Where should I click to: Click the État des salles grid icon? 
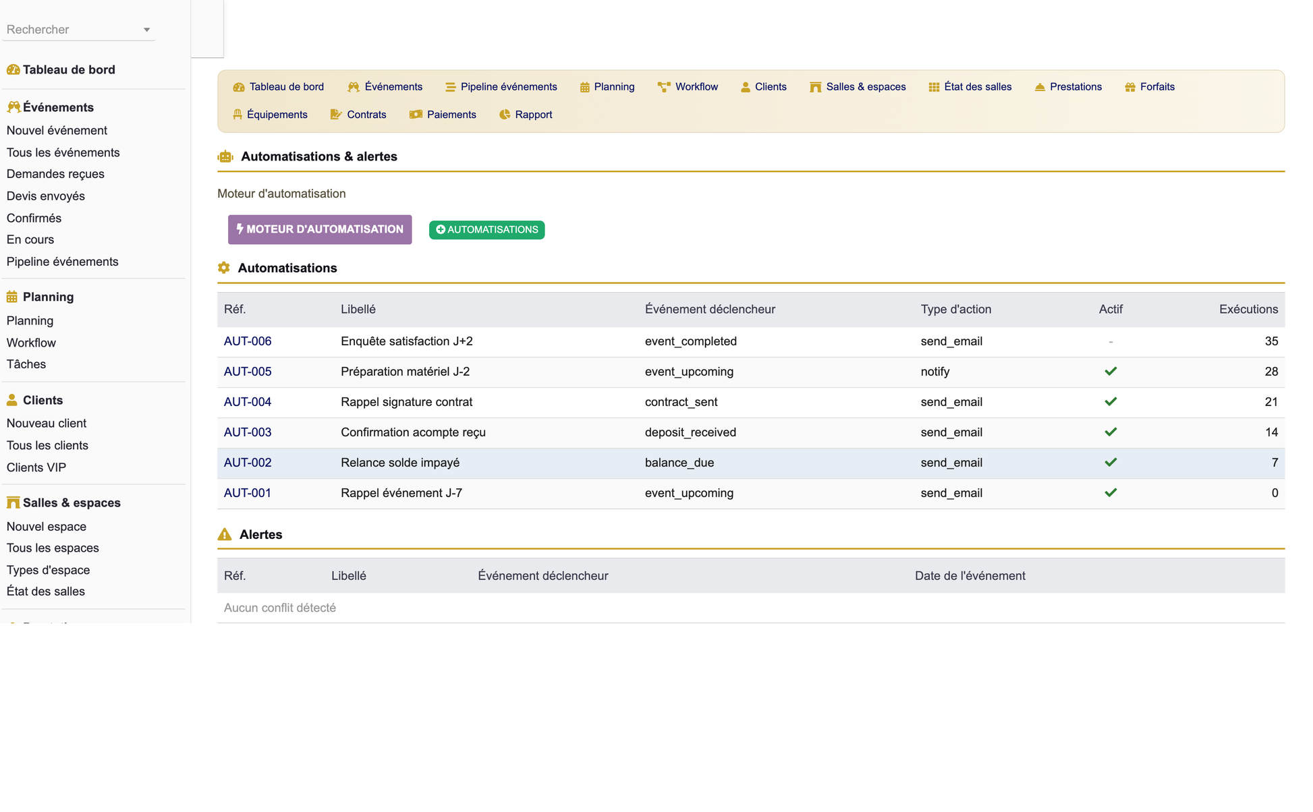[934, 87]
